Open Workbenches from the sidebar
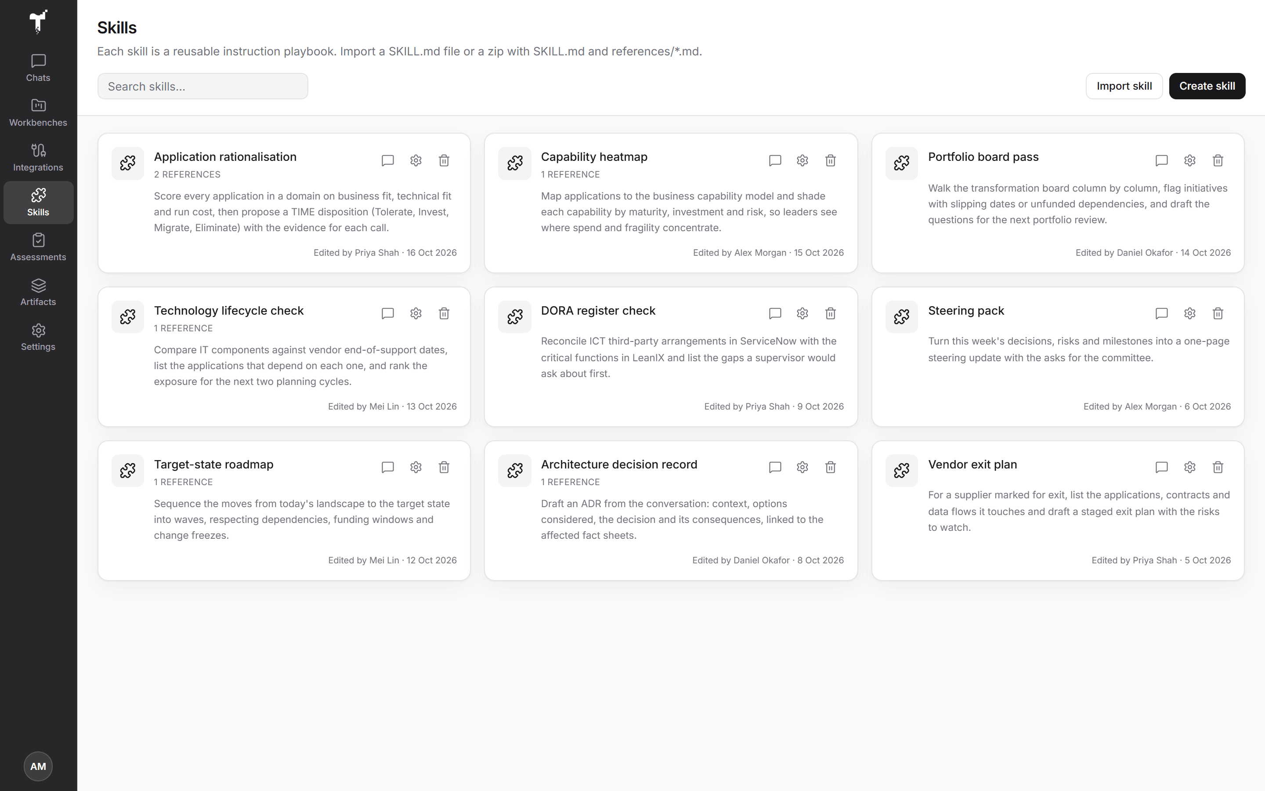 point(38,113)
